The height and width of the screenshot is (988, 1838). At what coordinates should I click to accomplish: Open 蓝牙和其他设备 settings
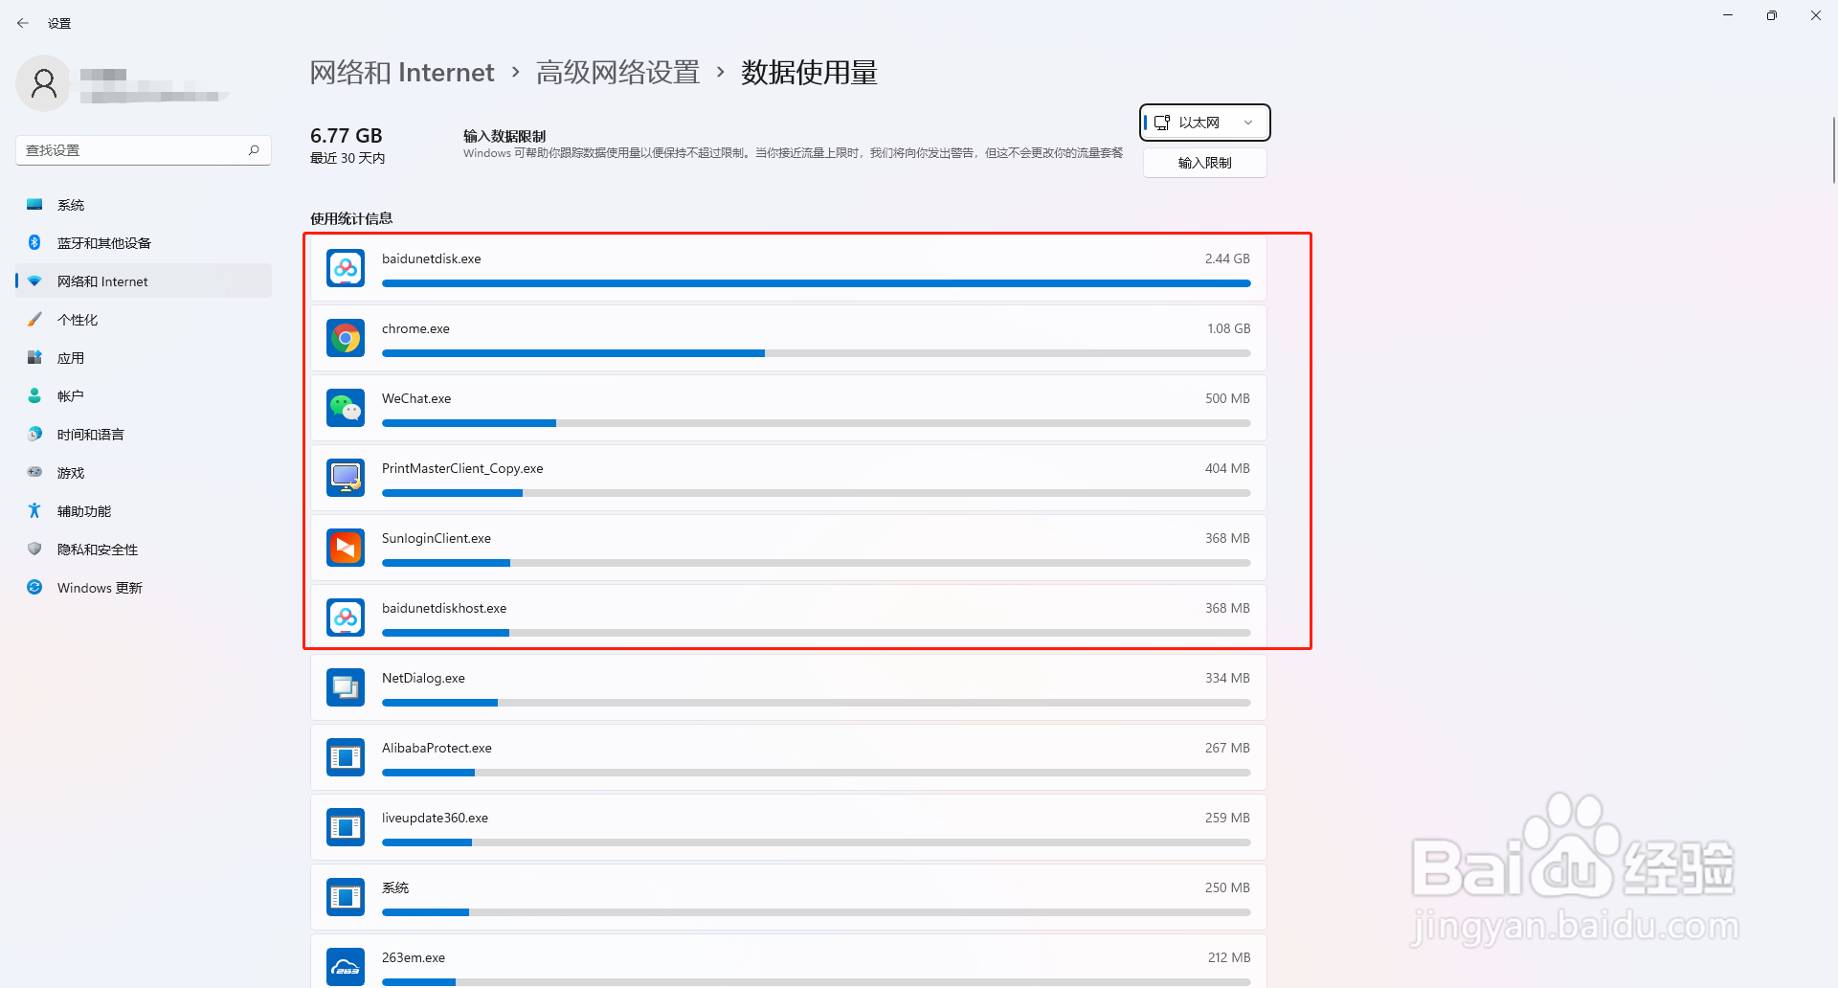tap(144, 243)
